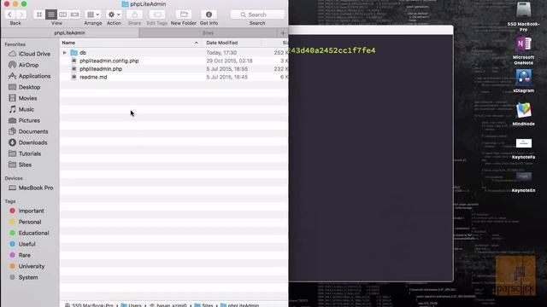Image resolution: width=547 pixels, height=307 pixels.
Task: Go forward with the Forward arrow
Action: coord(21,14)
